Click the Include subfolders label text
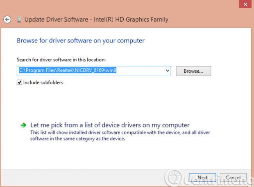This screenshot has width=254, height=187. (x=43, y=82)
